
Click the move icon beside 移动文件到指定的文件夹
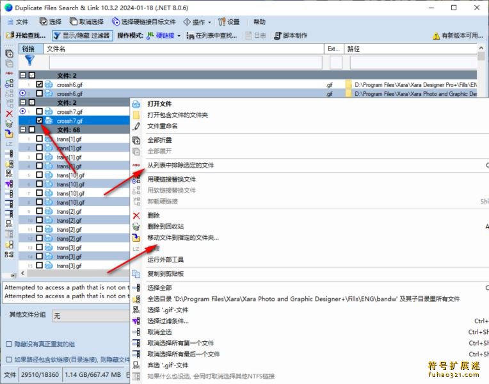click(x=136, y=237)
